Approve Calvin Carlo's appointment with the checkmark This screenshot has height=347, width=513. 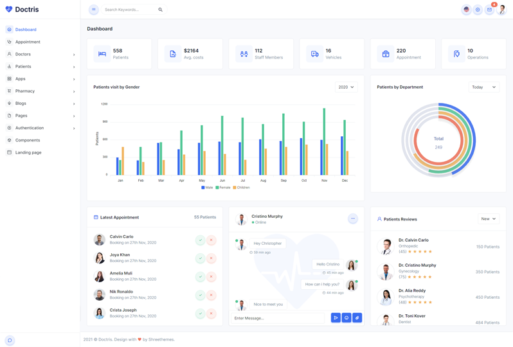(201, 240)
